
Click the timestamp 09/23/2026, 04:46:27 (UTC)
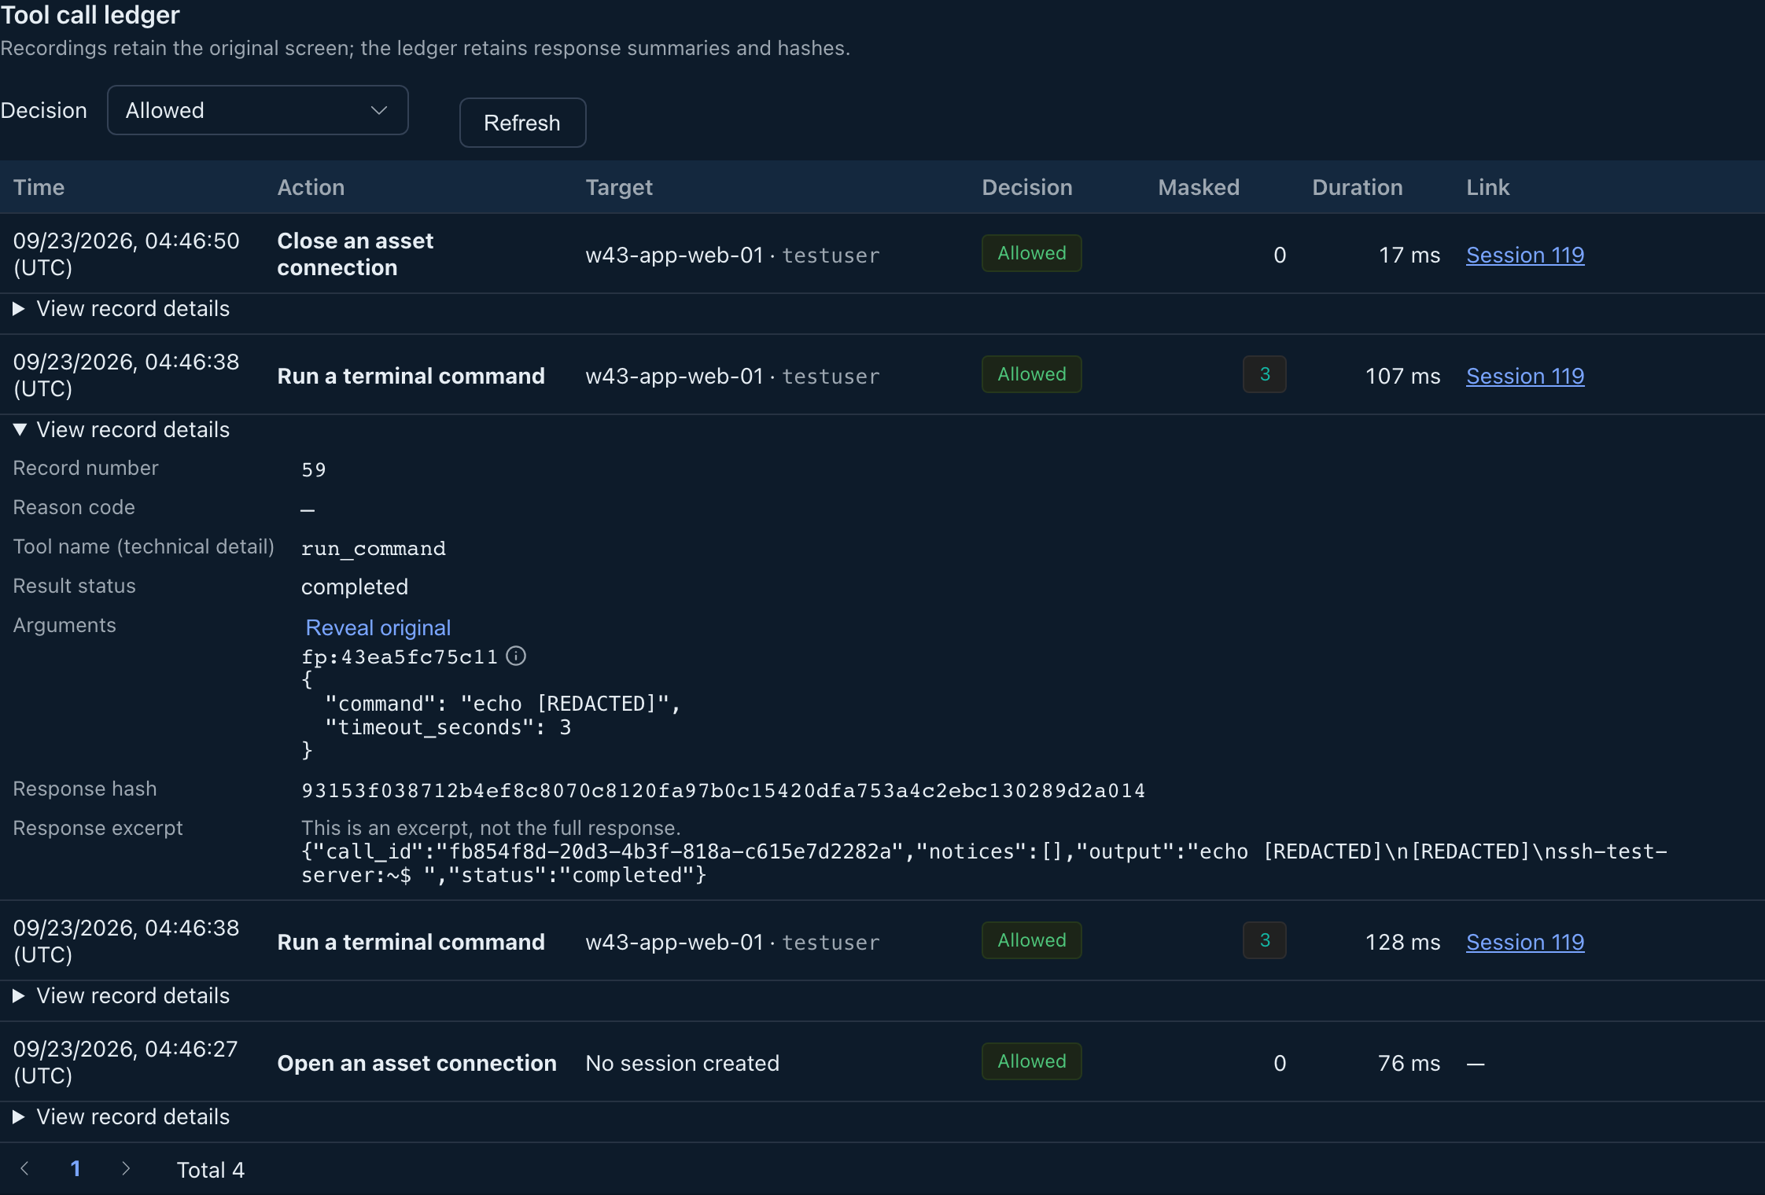[125, 1062]
